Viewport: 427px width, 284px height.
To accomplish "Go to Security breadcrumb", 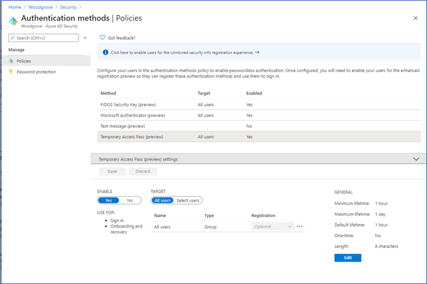I will point(68,7).
